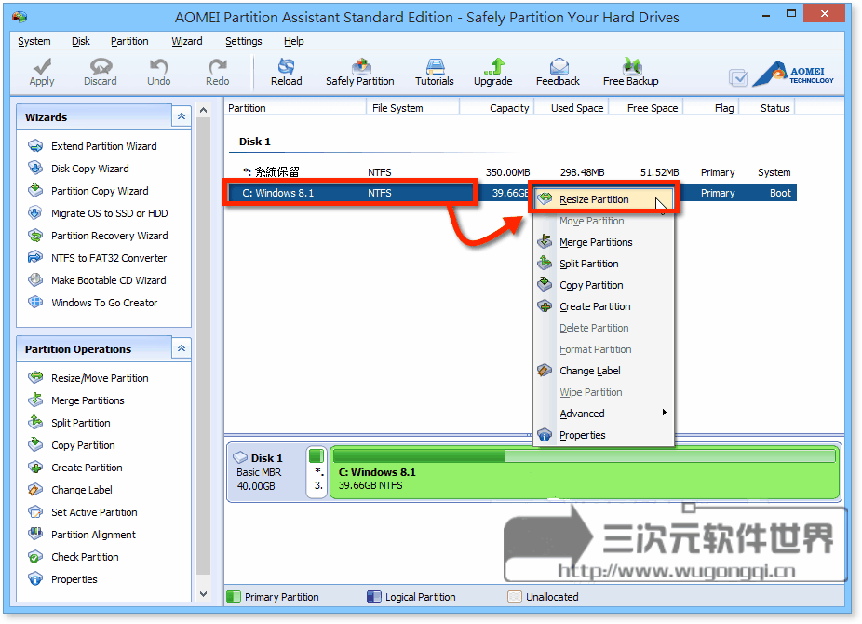Click the Windows To Go Creator icon
Screen dimensions: 862x624
click(35, 303)
